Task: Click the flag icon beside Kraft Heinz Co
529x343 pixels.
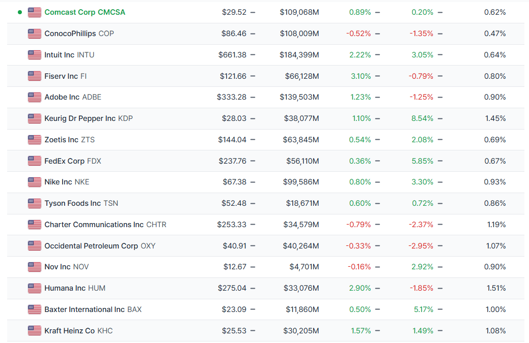Action: tap(35, 331)
